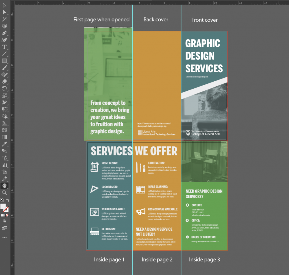Set paint to None
289x275 pixels.
(x=7, y=215)
